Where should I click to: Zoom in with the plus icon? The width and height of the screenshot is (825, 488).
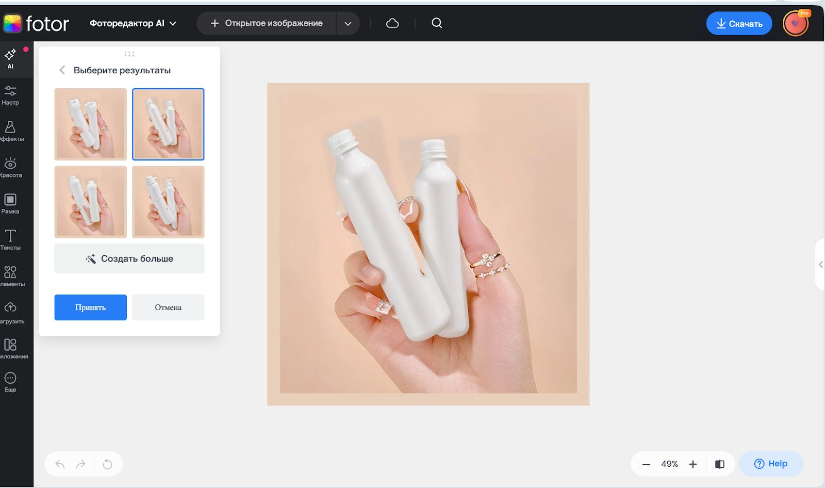[x=693, y=464]
